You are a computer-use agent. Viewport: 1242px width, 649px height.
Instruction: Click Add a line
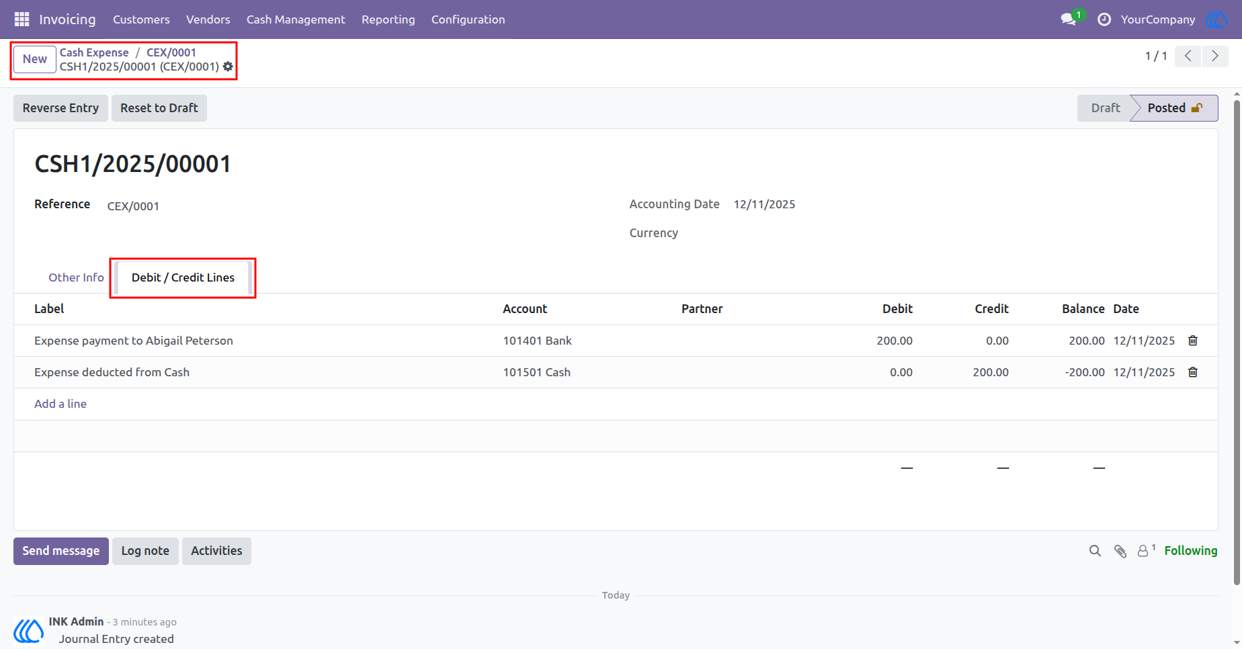[x=60, y=404]
